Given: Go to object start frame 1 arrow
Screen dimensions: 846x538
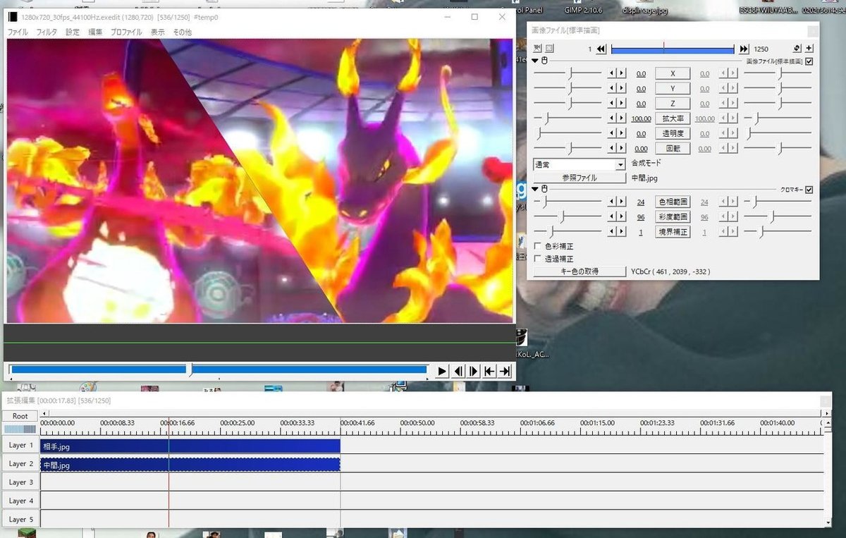Looking at the screenshot, I should tap(601, 49).
